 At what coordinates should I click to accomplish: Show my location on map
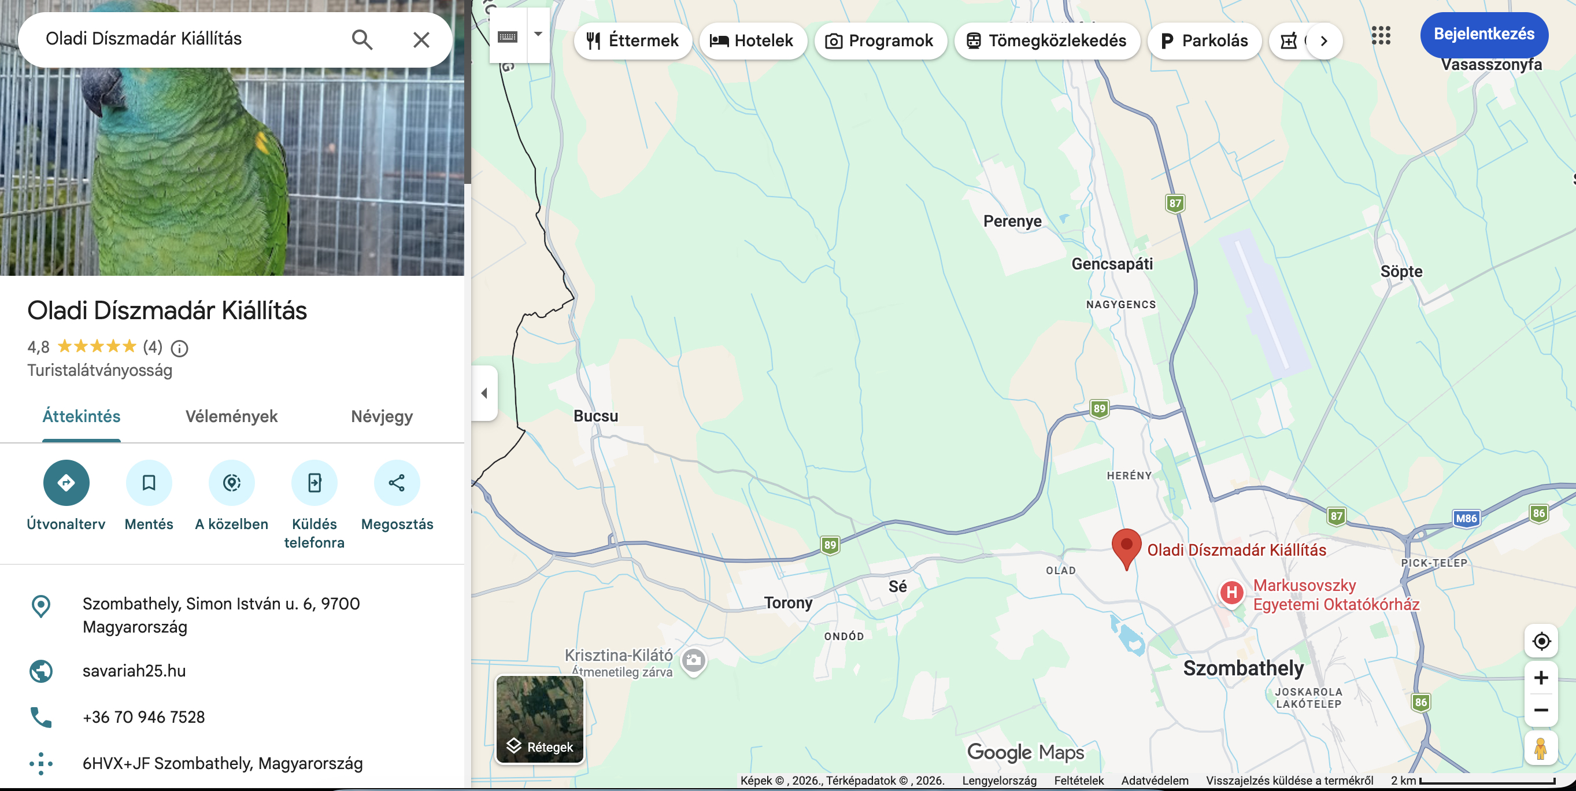tap(1541, 641)
